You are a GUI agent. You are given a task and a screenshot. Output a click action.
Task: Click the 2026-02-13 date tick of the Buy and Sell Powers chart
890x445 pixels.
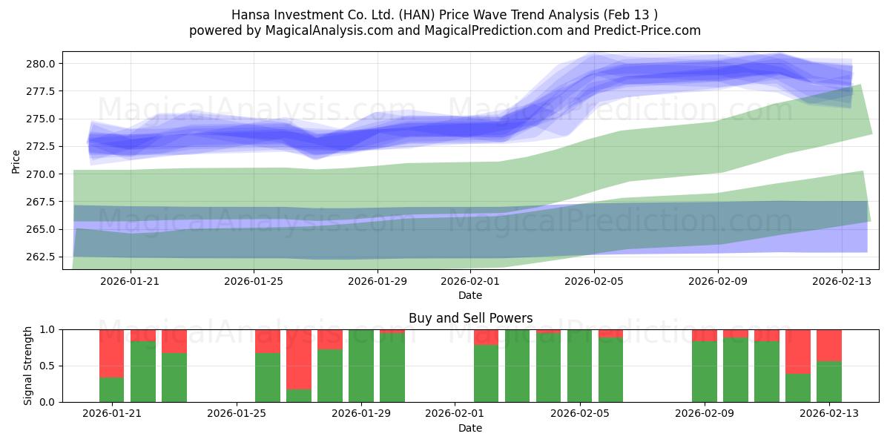(x=828, y=414)
